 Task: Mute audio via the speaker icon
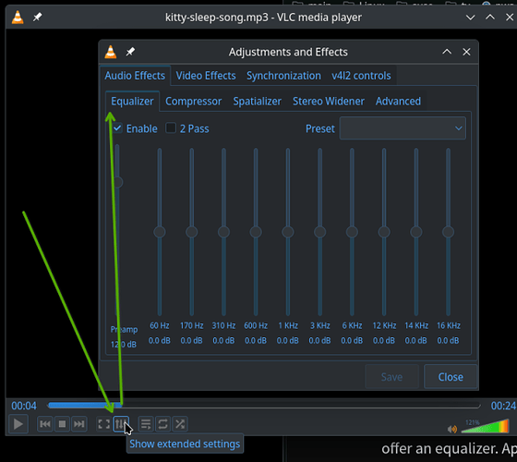coord(452,429)
